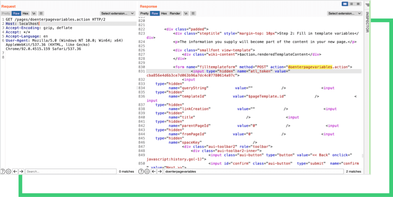Click the token value cba856e4d6b3ce7d063b96a7dc4c07780614a97c
The height and width of the screenshot is (197, 393).
[x=191, y=75]
